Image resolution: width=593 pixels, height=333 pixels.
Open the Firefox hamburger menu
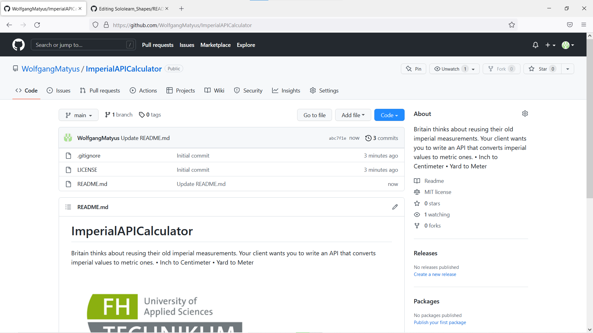[583, 25]
